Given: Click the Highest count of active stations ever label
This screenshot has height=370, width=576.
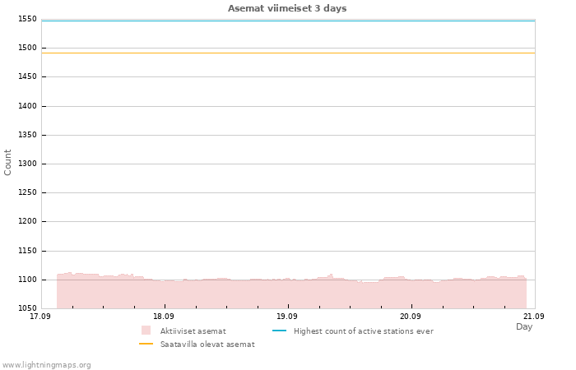Looking at the screenshot, I should (x=364, y=331).
